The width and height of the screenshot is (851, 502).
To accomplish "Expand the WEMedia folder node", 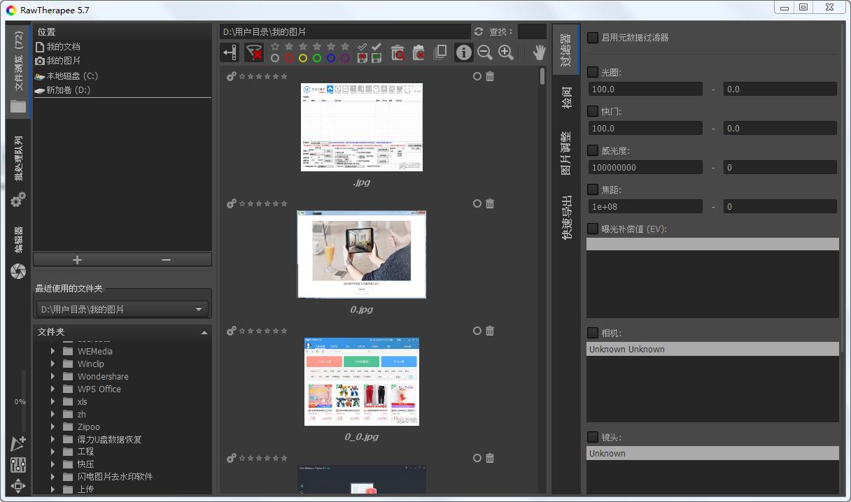I will coord(52,352).
